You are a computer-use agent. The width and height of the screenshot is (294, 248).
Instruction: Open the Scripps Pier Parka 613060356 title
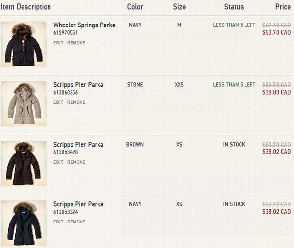pos(78,85)
